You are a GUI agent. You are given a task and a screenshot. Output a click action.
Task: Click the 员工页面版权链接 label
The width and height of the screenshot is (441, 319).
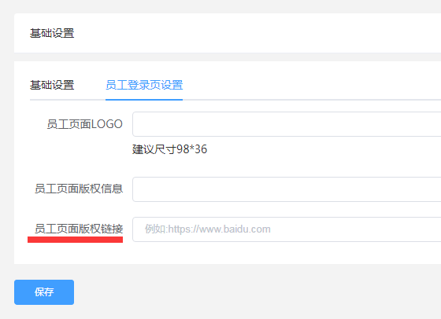pyautogui.click(x=79, y=229)
